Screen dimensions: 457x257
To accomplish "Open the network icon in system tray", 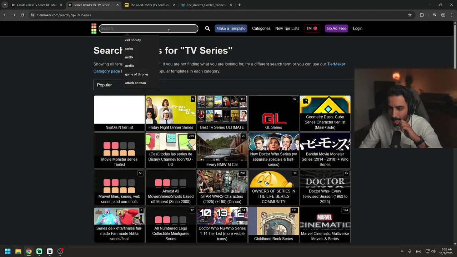I will 428,251.
